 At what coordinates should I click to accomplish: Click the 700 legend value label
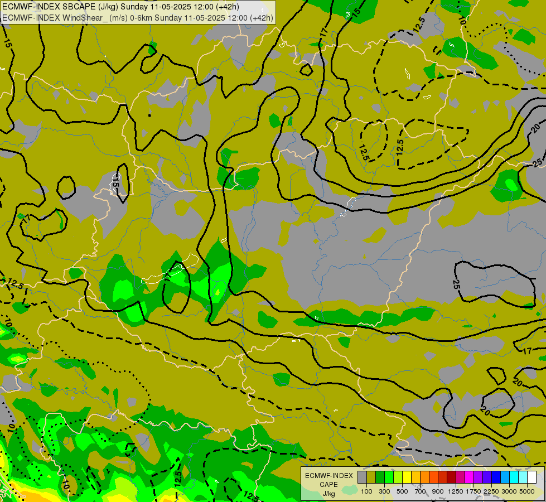pos(421,491)
